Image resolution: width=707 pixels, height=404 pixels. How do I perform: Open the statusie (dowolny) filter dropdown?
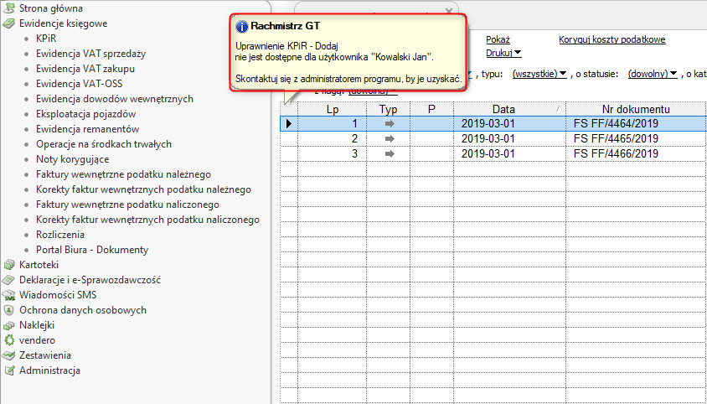(x=653, y=74)
